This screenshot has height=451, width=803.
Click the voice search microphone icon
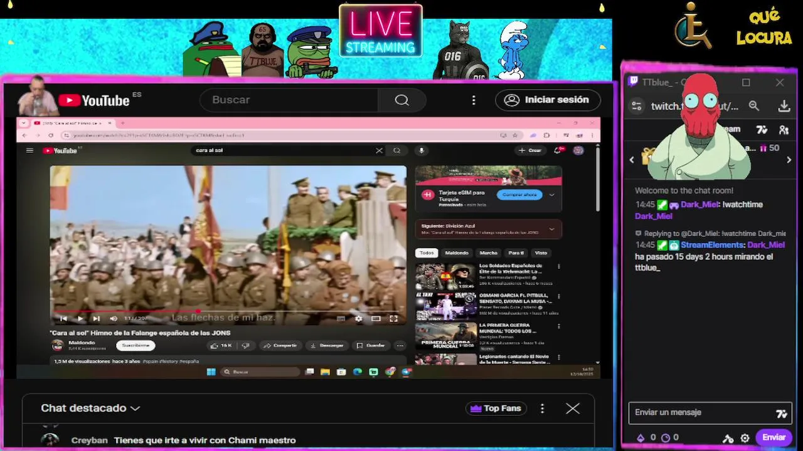click(x=421, y=150)
